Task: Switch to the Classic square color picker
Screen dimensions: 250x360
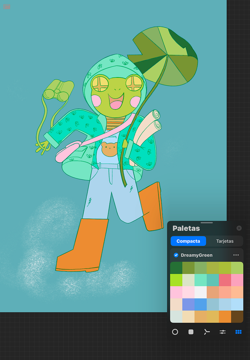Action: point(191,332)
